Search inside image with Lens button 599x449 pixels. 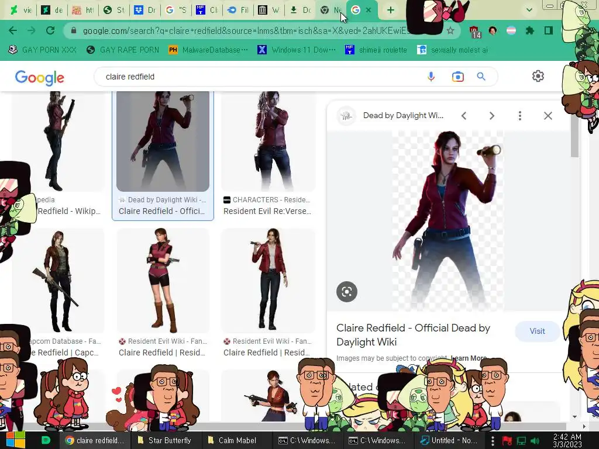pyautogui.click(x=346, y=292)
